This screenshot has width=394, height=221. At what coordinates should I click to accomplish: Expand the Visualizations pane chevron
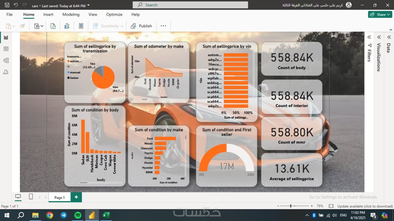[x=379, y=37]
